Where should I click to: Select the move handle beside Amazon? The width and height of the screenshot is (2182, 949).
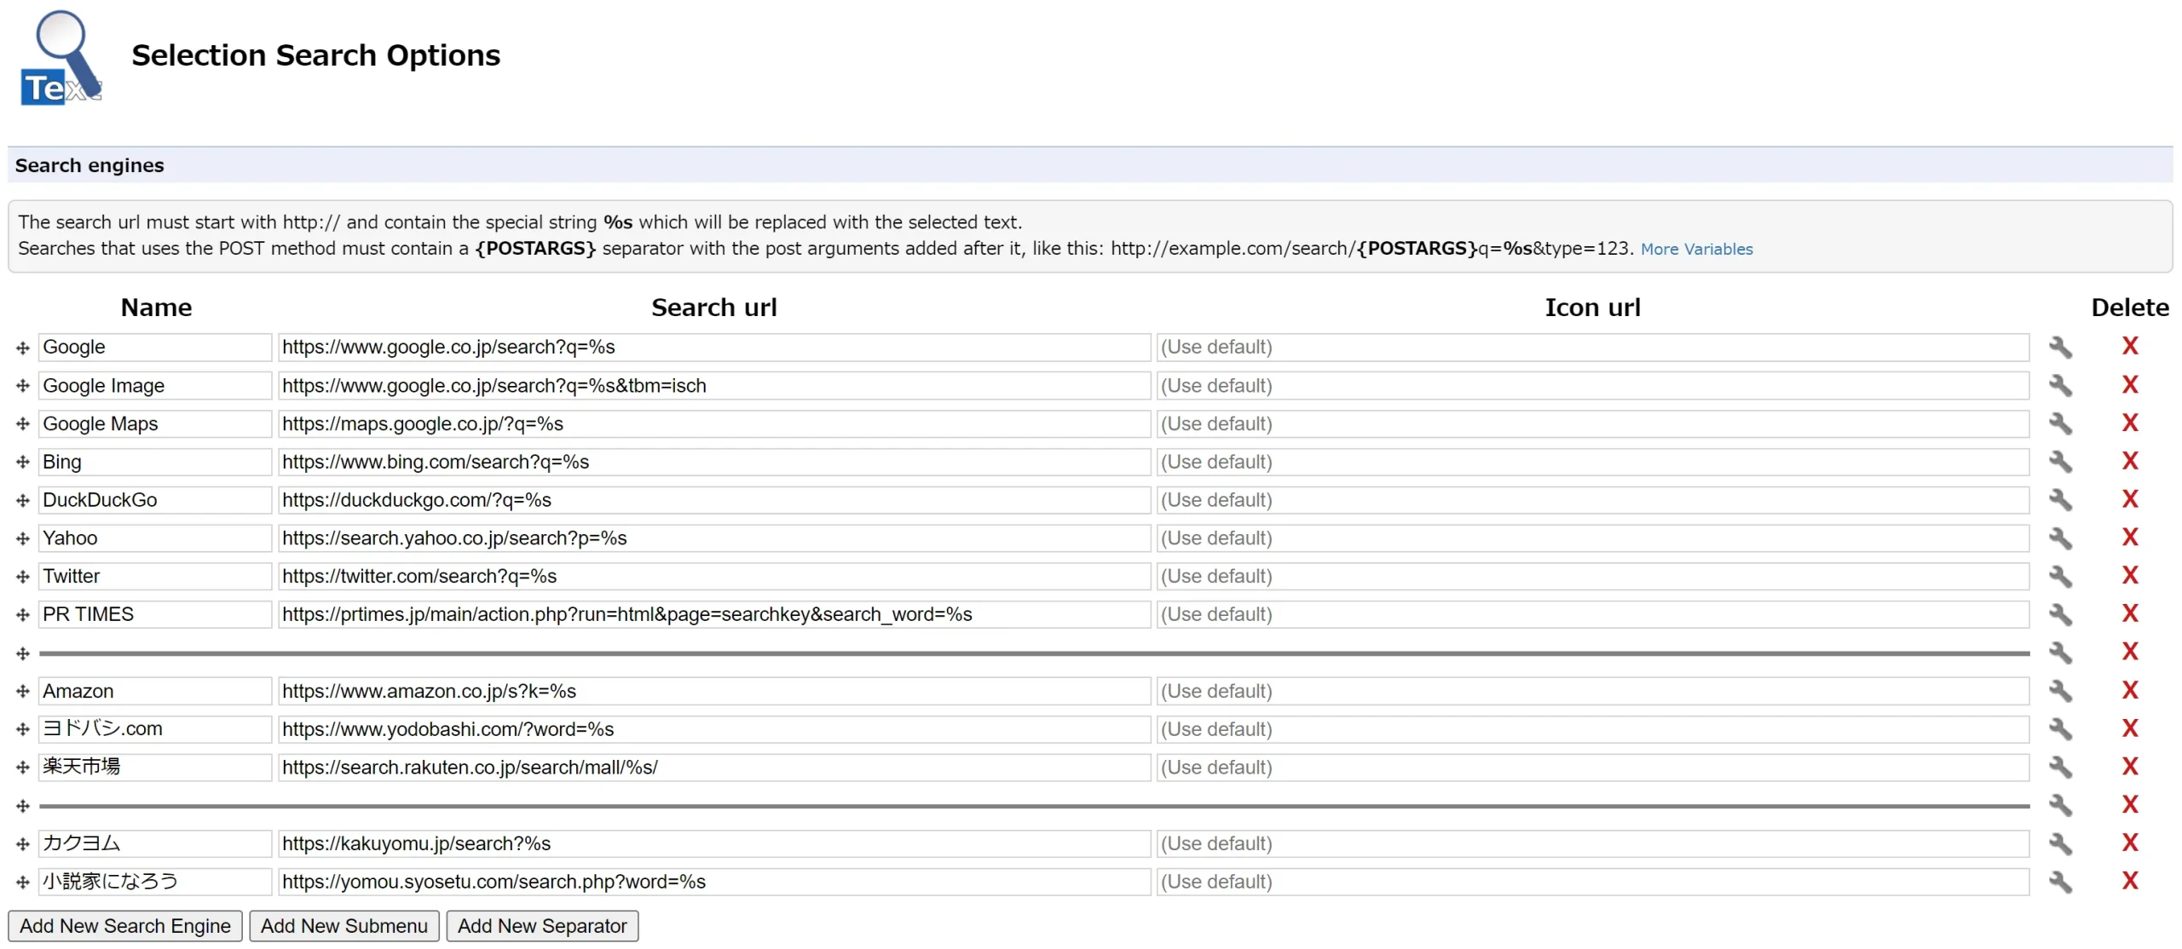coord(23,692)
